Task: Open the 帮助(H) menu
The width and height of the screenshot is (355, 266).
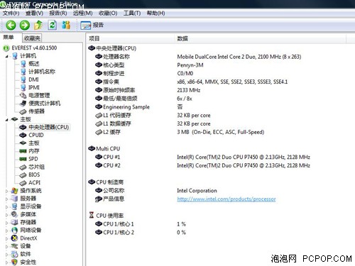Action: [155, 13]
